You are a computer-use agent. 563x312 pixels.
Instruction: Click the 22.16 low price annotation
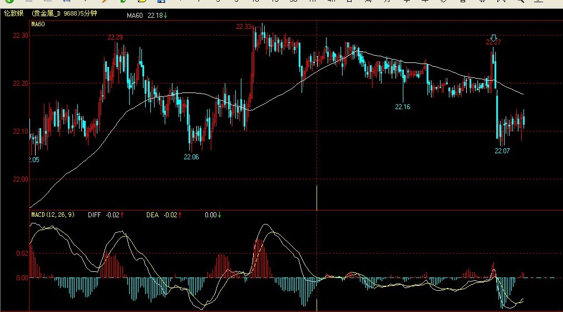403,107
